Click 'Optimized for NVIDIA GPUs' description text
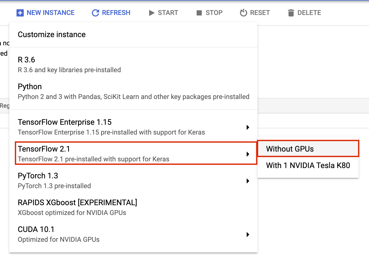Screen dimensions: 369x266 (x=59, y=239)
